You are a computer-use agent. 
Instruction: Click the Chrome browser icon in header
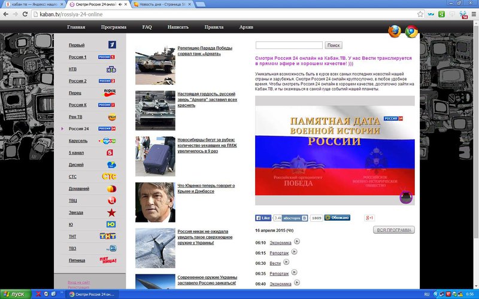click(x=411, y=32)
